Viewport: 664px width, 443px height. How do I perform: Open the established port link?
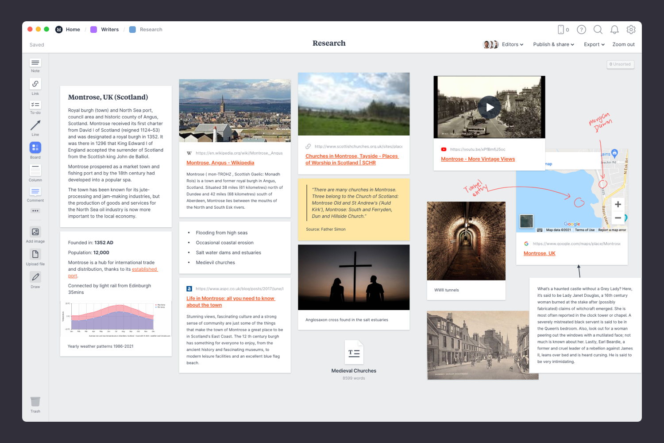[x=145, y=269]
